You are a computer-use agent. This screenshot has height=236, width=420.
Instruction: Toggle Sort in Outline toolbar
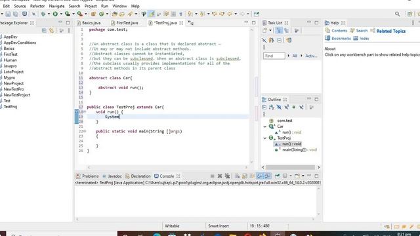[272, 108]
